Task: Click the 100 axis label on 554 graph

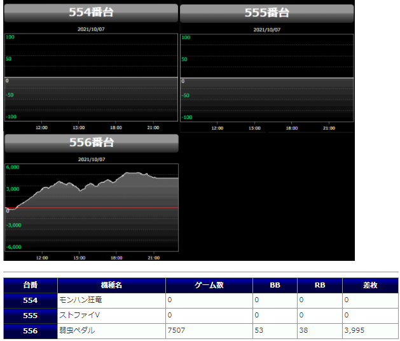Action: [10, 37]
